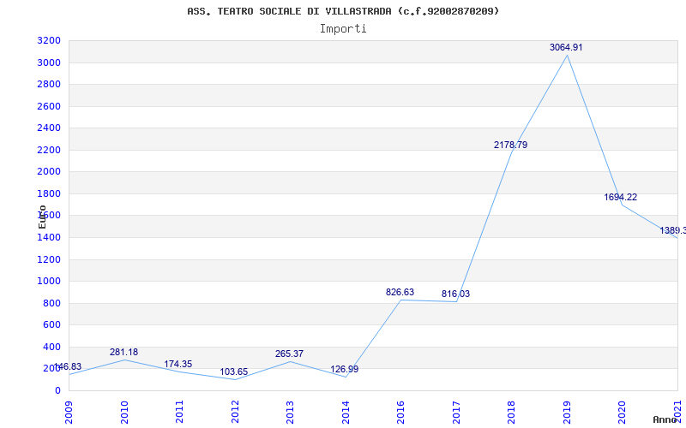This screenshot has width=686, height=428.
Task: Click the 2013 year axis label
Action: tap(290, 412)
